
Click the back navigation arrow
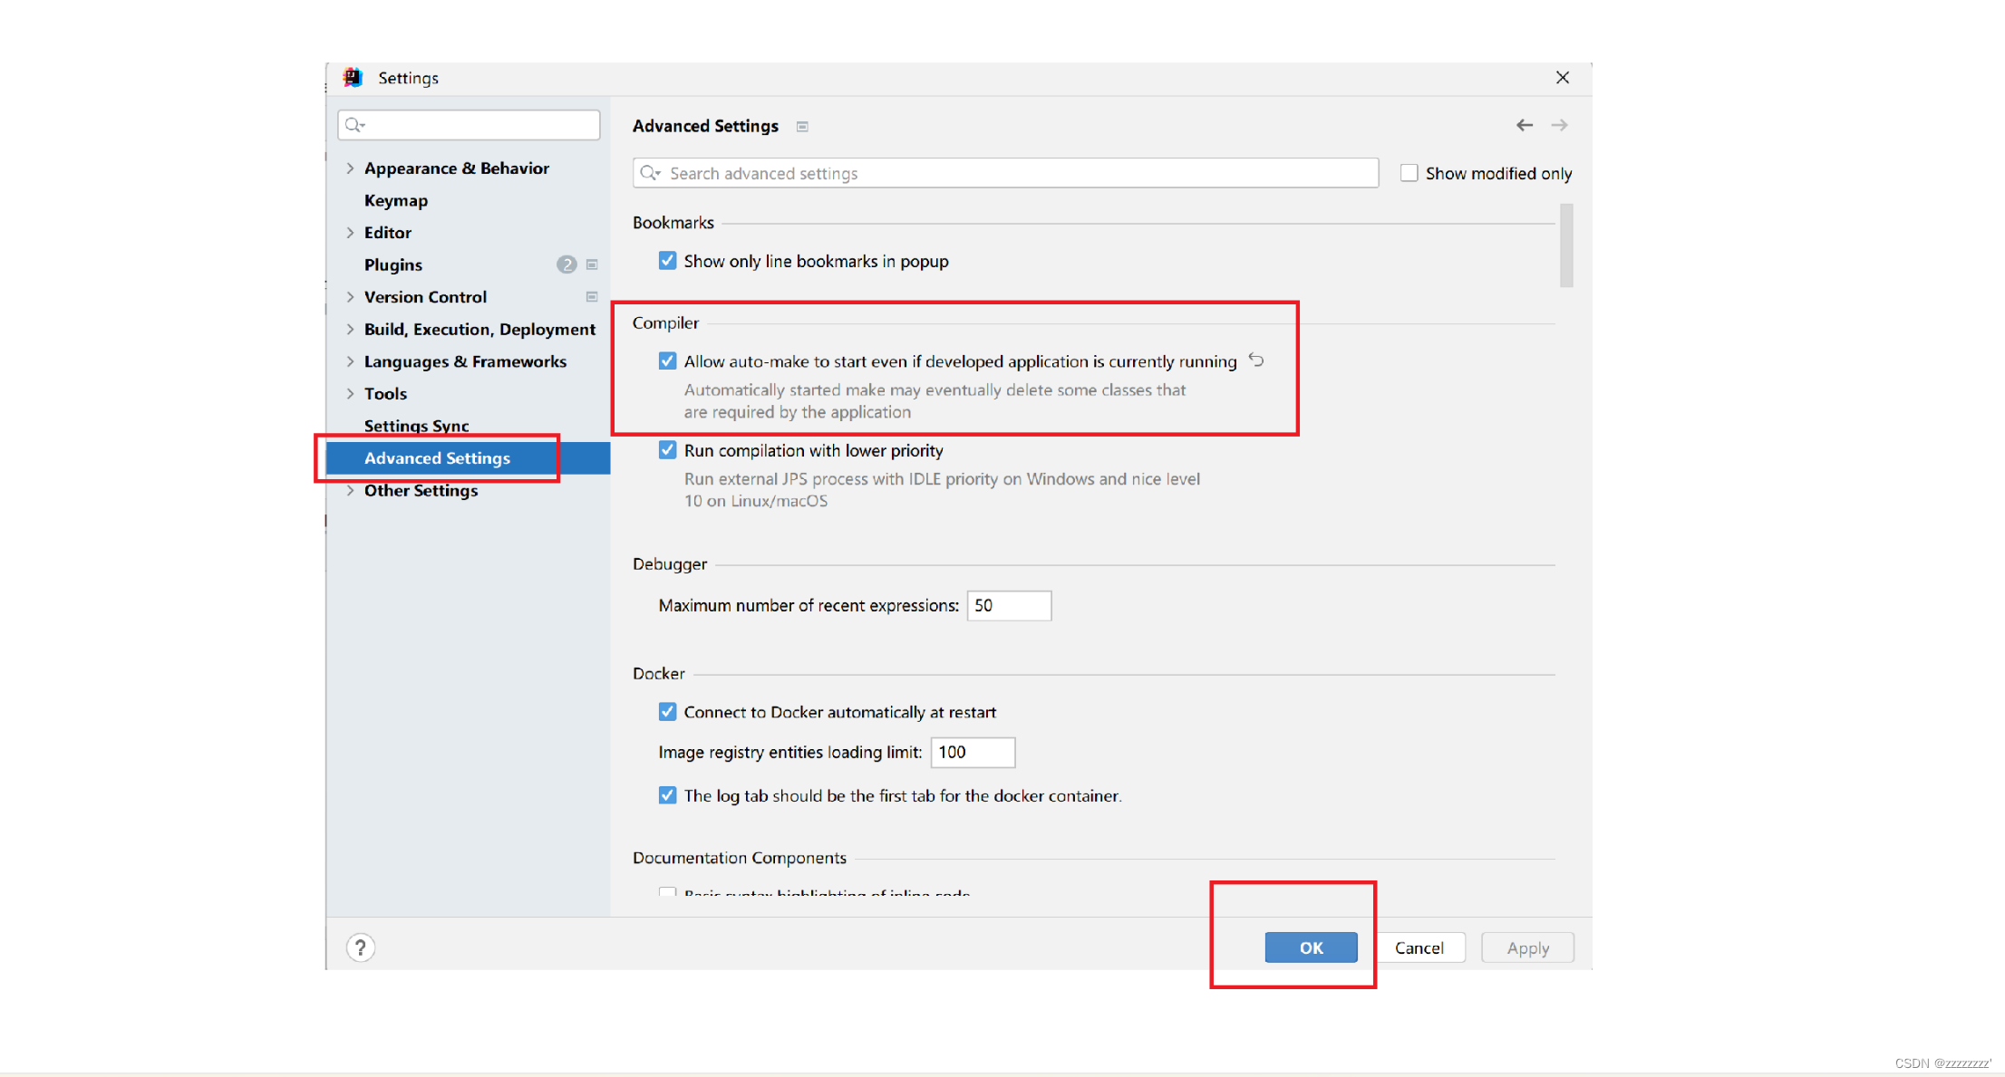tap(1525, 125)
